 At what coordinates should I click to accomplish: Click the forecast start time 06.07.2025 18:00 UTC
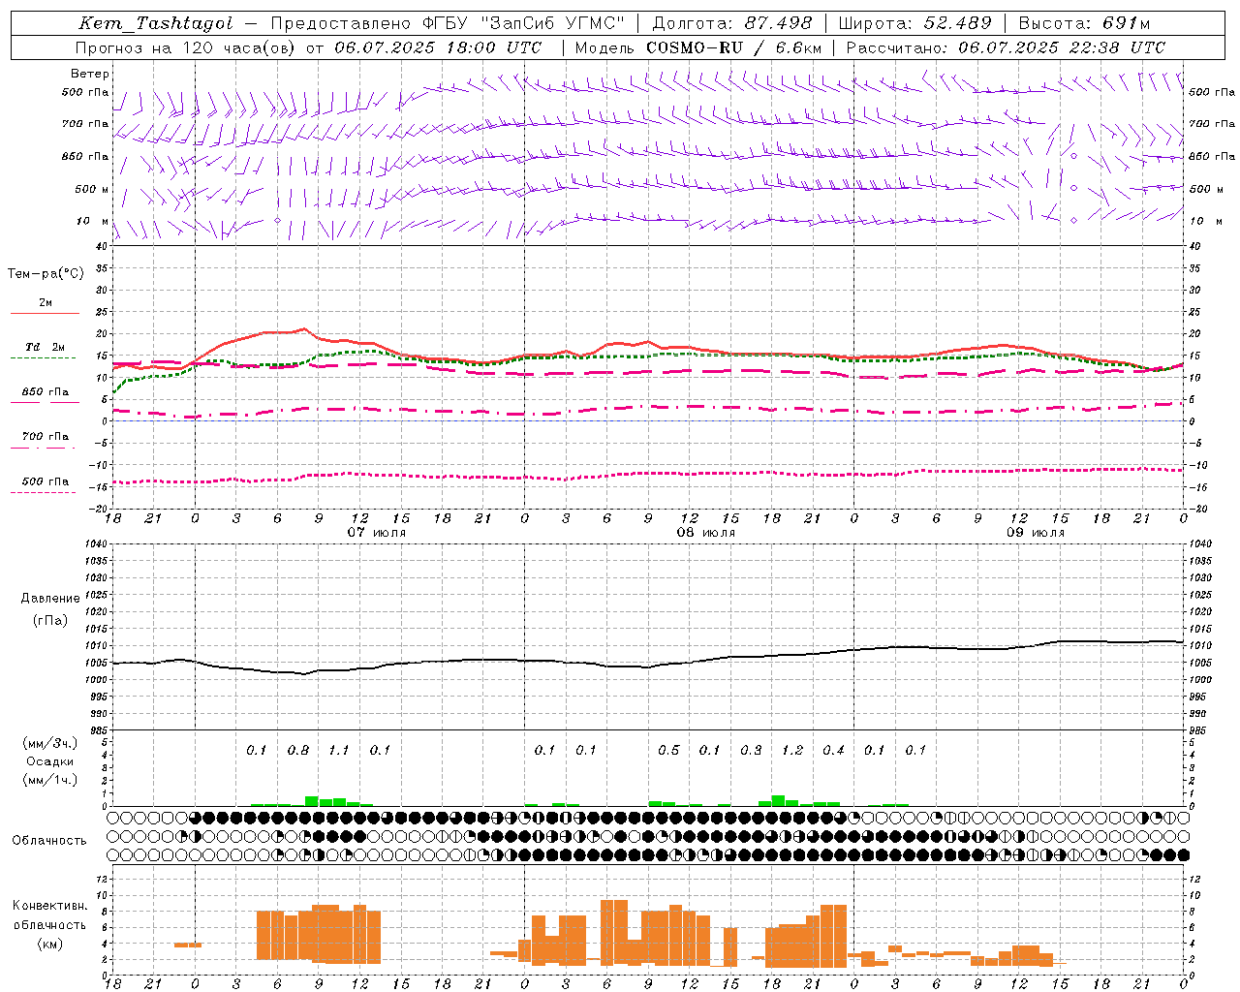coord(438,46)
